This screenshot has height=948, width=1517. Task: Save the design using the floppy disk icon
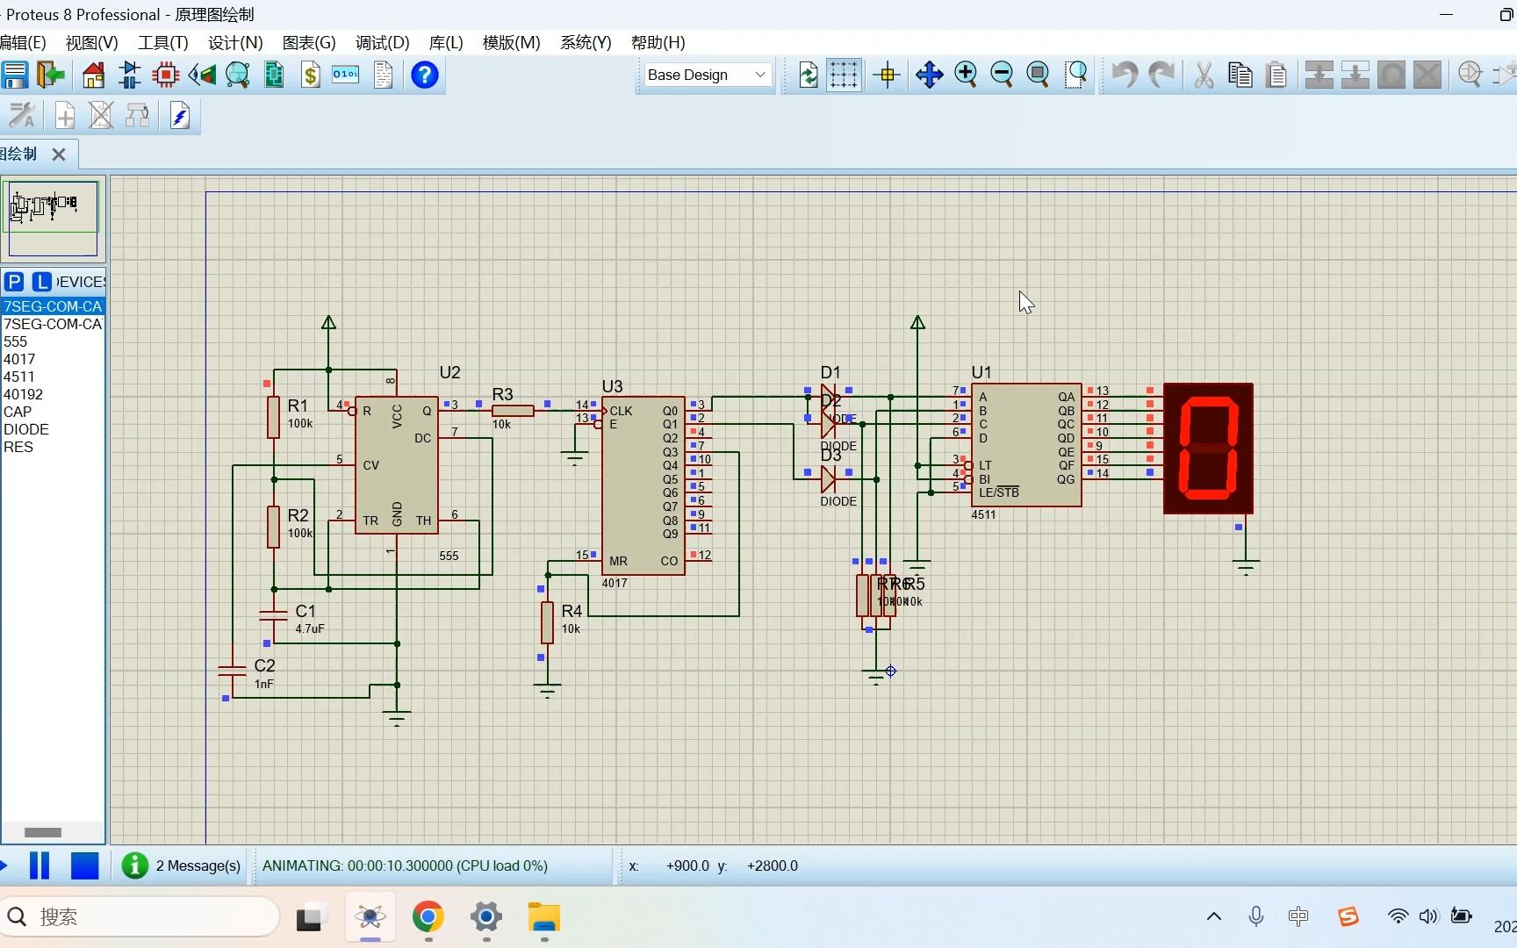[x=15, y=75]
